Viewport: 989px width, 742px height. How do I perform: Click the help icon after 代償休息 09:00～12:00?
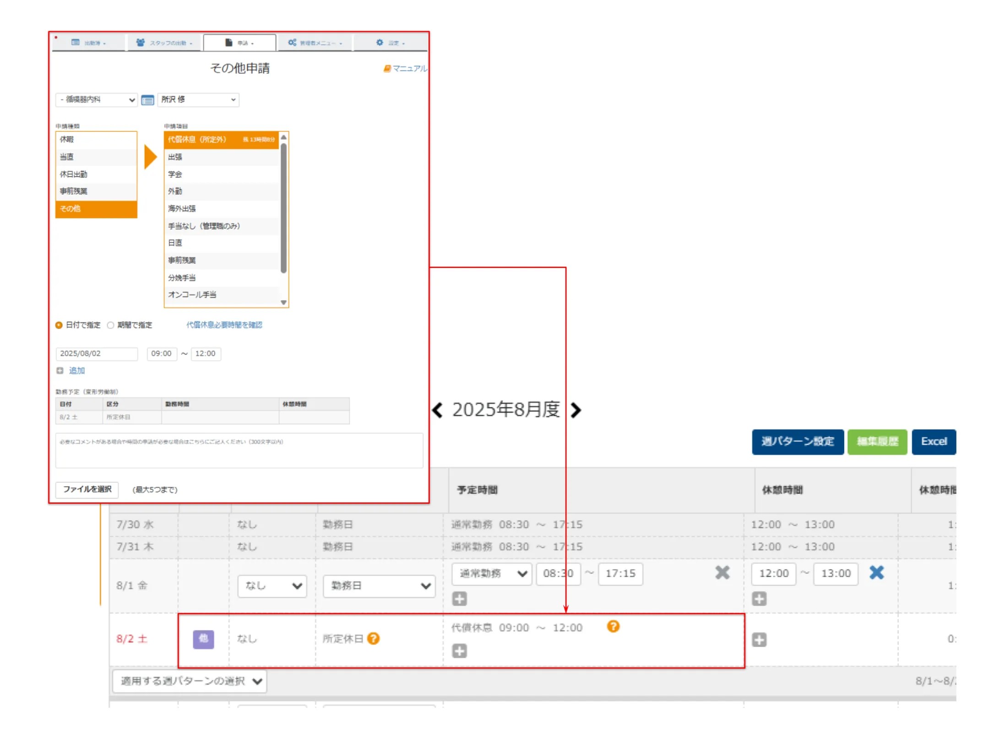pyautogui.click(x=613, y=626)
